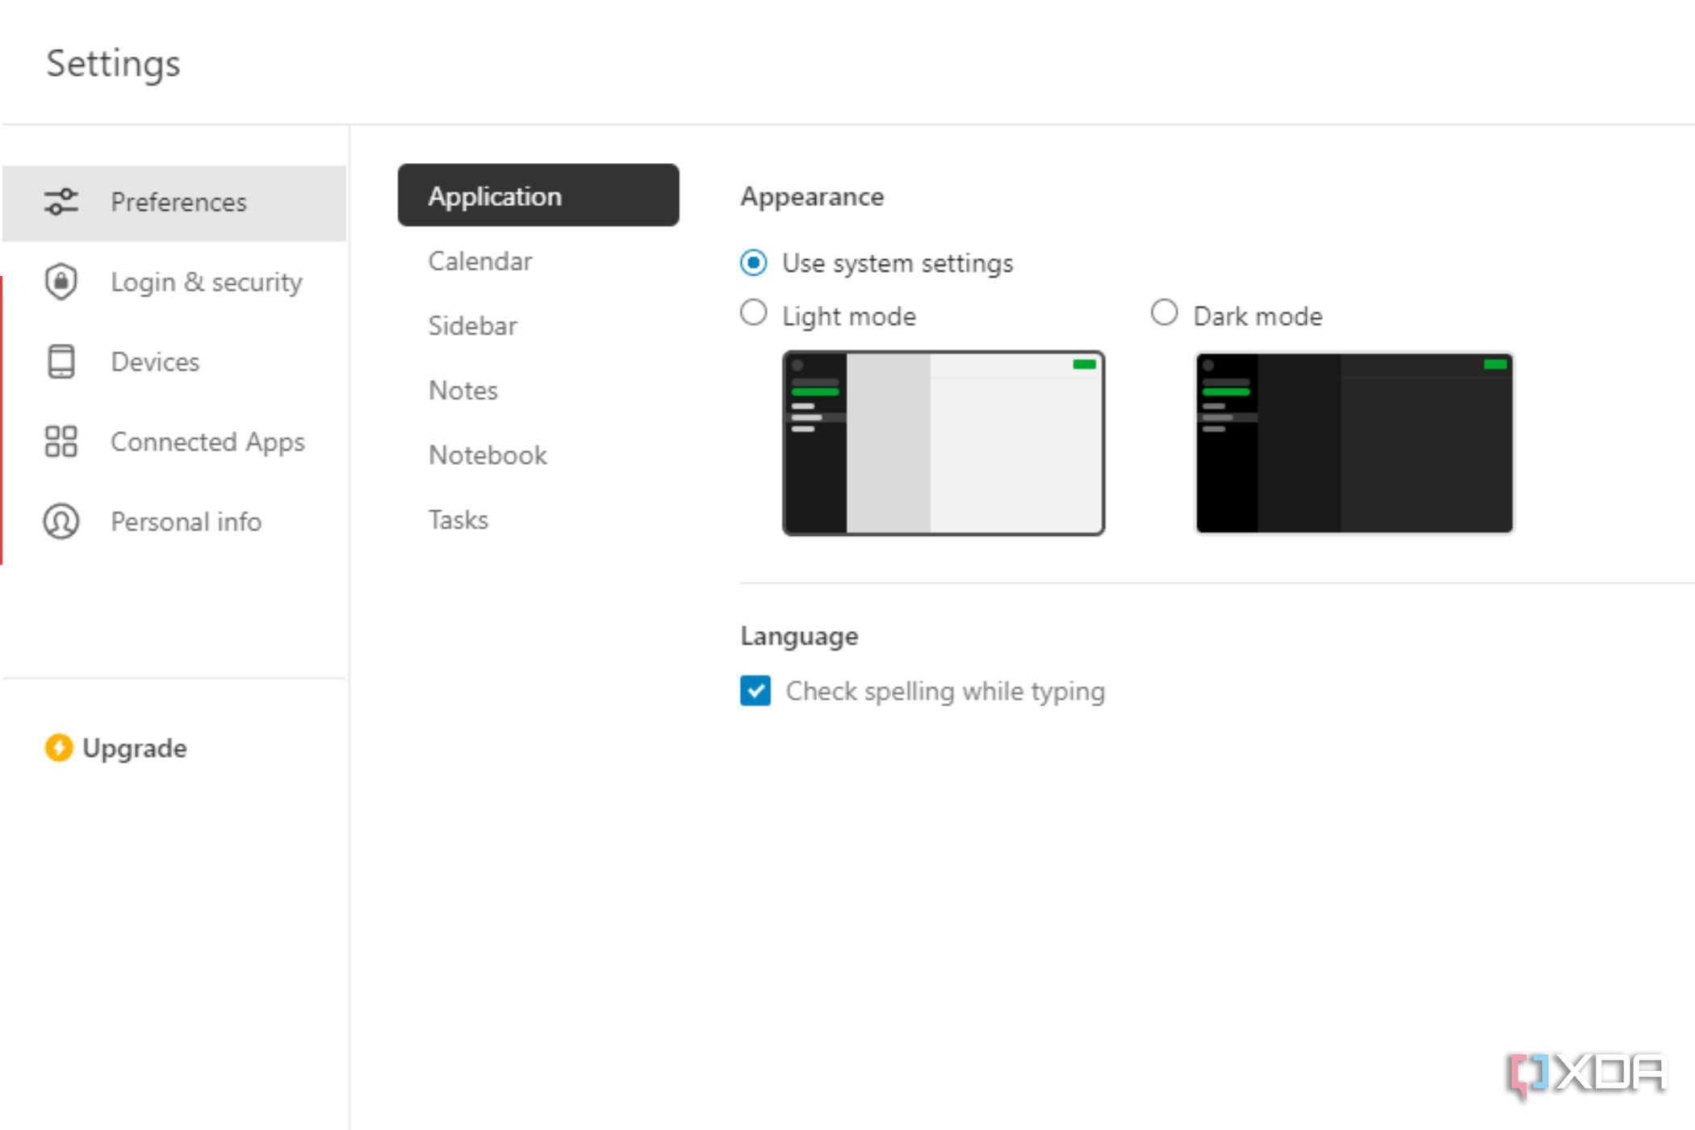Viewport: 1695px width, 1130px height.
Task: Open the Calendar preferences tab
Action: pos(480,262)
